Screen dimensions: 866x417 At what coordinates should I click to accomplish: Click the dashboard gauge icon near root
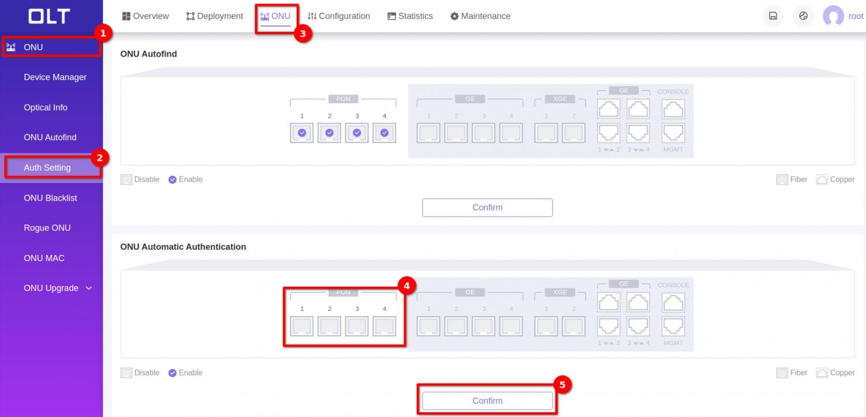coord(803,16)
